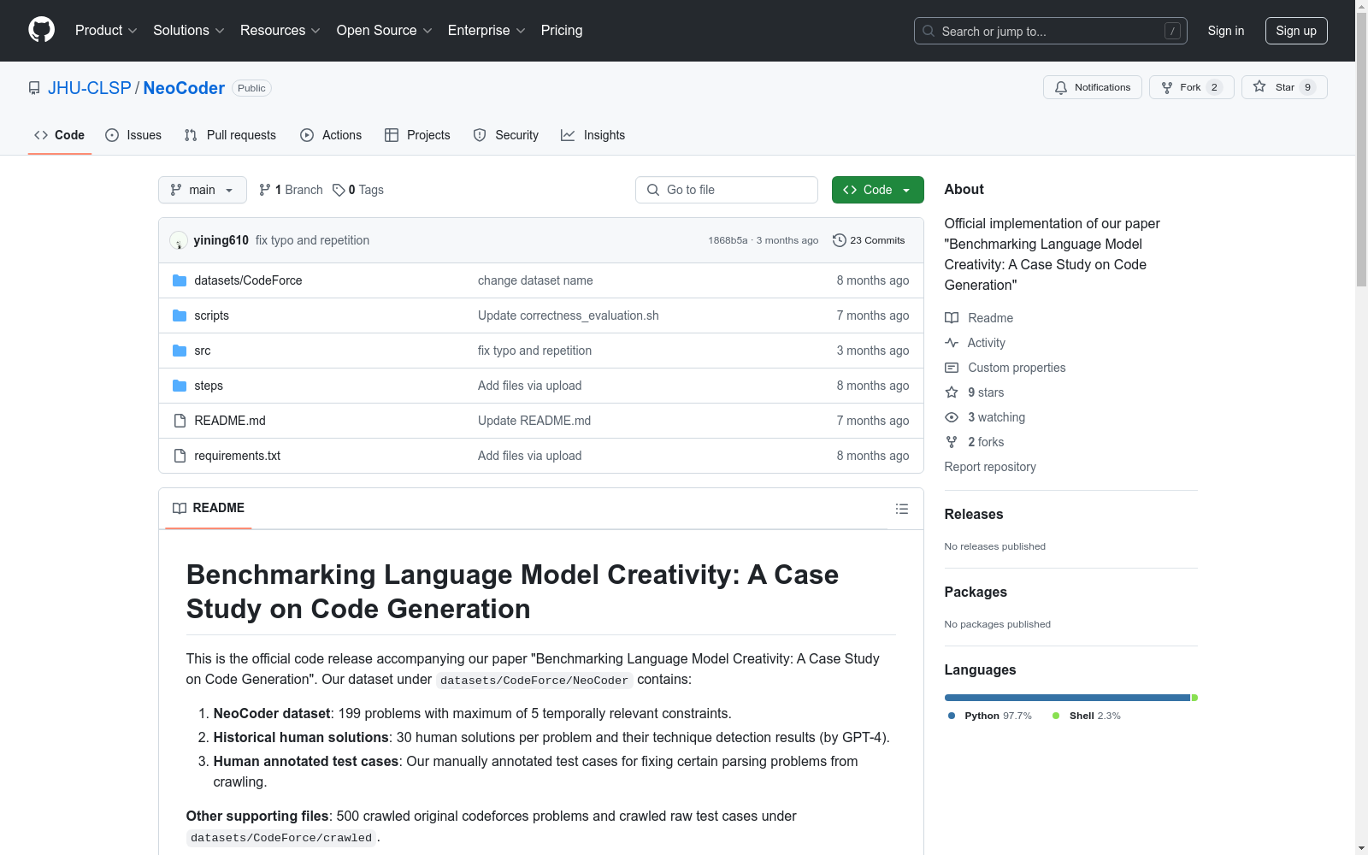Switch to the Security tab
1368x855 pixels.
506,135
